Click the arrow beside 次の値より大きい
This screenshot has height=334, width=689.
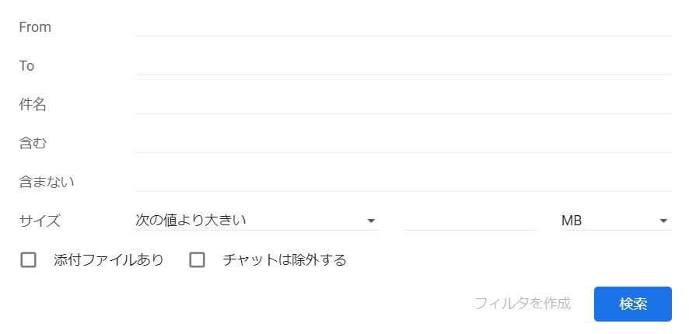click(x=371, y=221)
